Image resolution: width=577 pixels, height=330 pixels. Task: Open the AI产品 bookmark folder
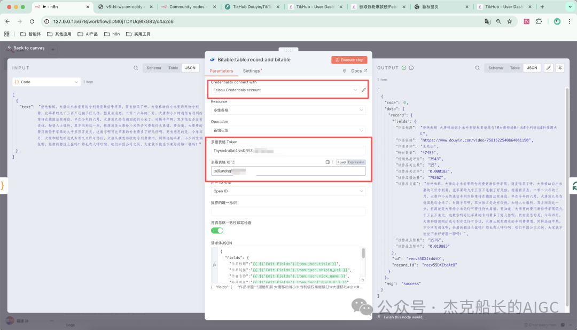(x=88, y=34)
